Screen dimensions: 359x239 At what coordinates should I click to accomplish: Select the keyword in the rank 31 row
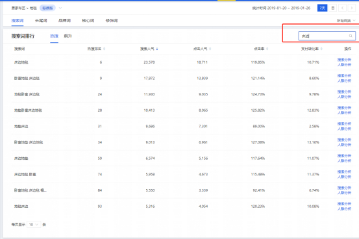click(x=21, y=126)
